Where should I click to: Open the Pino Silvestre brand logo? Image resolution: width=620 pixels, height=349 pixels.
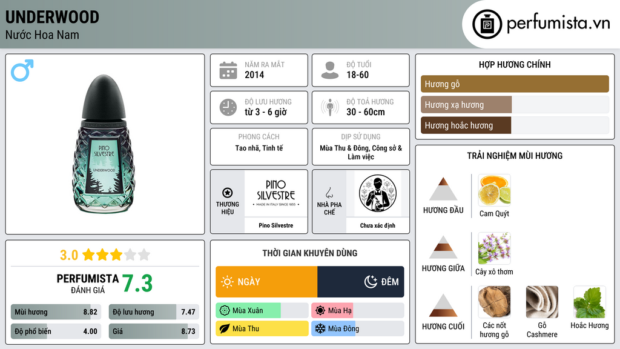click(x=275, y=193)
